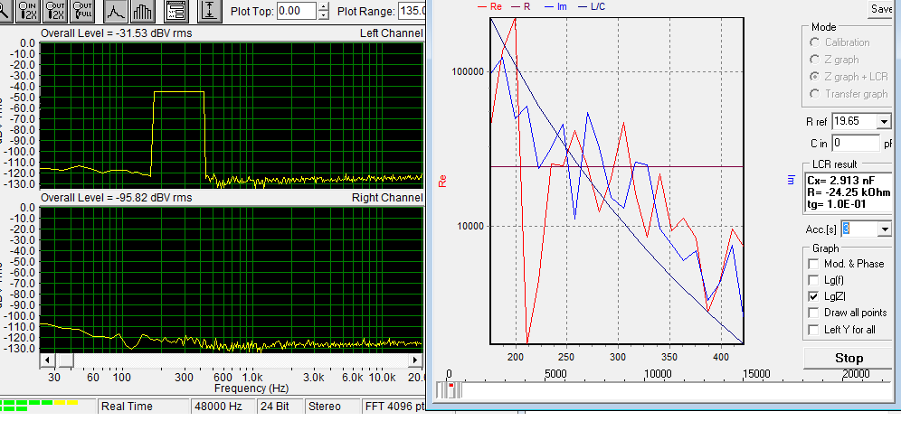This screenshot has height=421, width=901.
Task: Select the bar graph plot icon
Action: [x=142, y=11]
